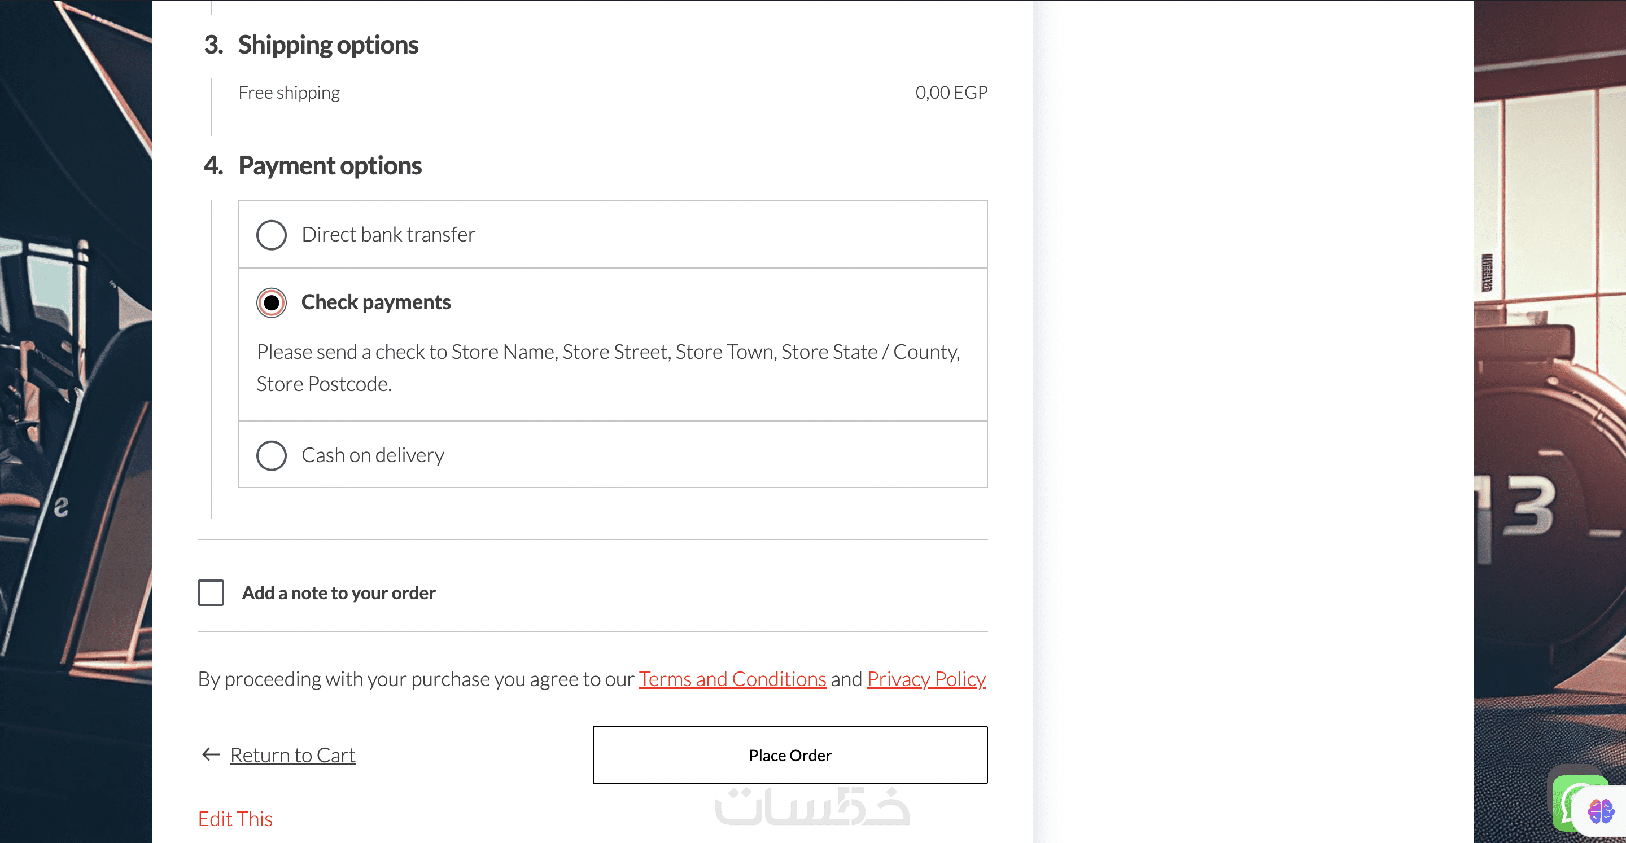1626x843 pixels.
Task: Click the 'Cash on delivery' label text
Action: (373, 455)
